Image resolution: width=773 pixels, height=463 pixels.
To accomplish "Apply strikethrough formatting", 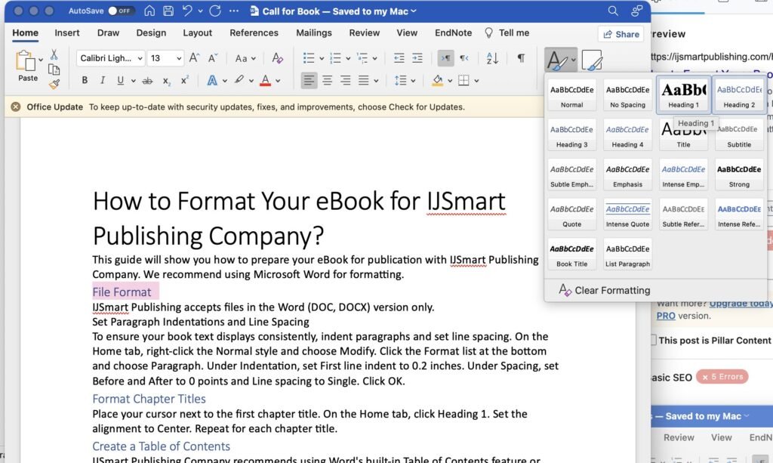I will pyautogui.click(x=147, y=80).
